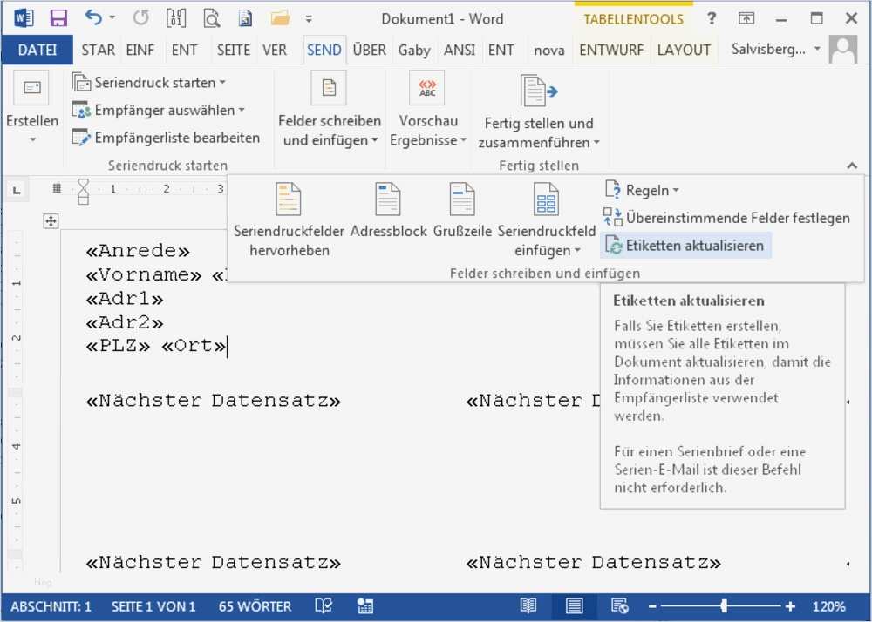Switch to the ENTWURF ribbon tab
Screen dimensions: 872x622
(x=611, y=50)
